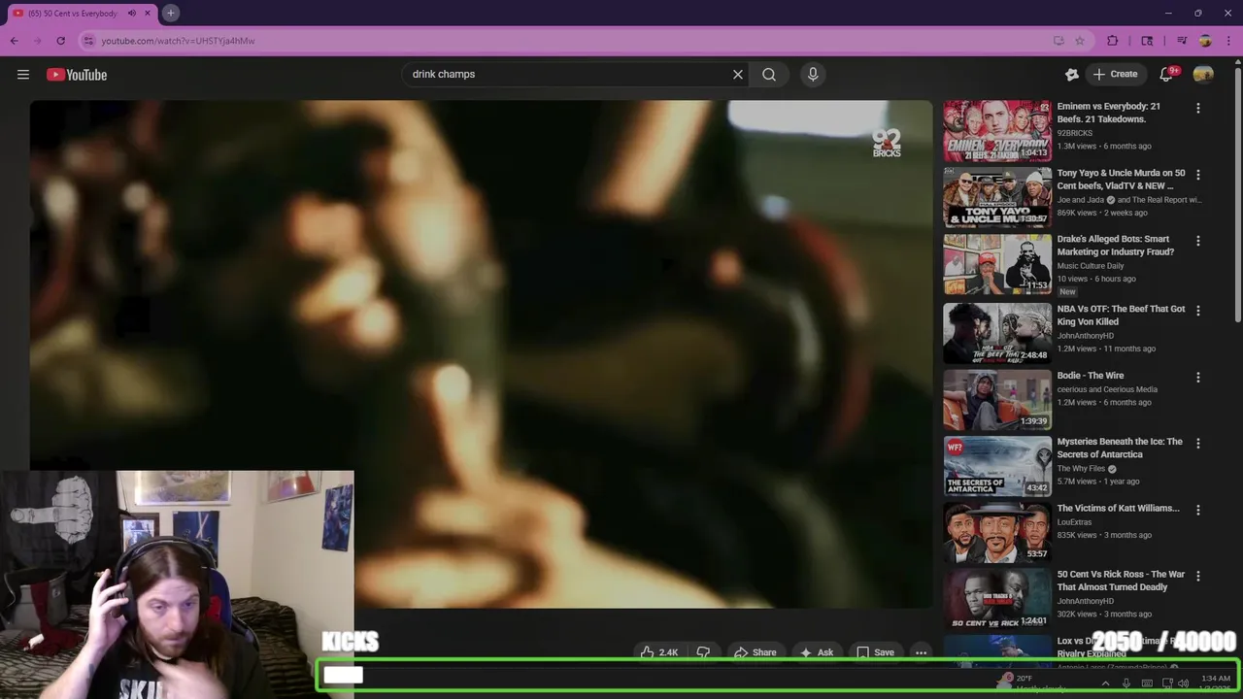Visit the LouExtras channel
Image resolution: width=1243 pixels, height=699 pixels.
(x=1074, y=522)
